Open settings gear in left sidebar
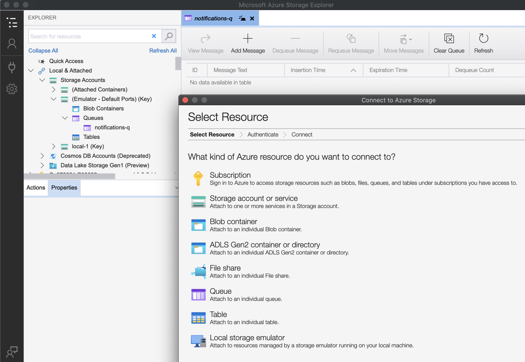 click(12, 89)
